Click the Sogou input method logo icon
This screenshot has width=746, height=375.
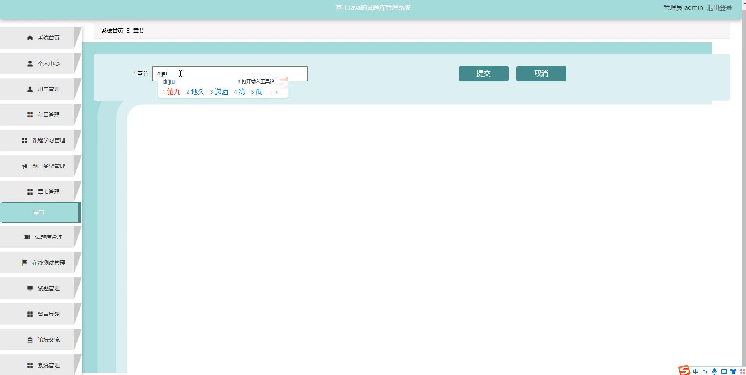[x=684, y=370]
